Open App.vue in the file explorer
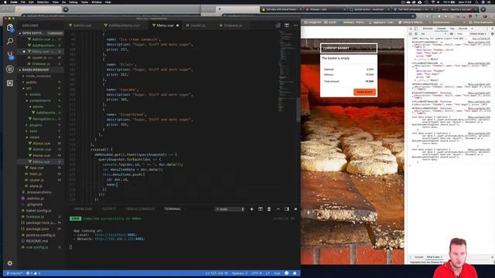Image resolution: width=495 pixels, height=278 pixels. (36, 168)
